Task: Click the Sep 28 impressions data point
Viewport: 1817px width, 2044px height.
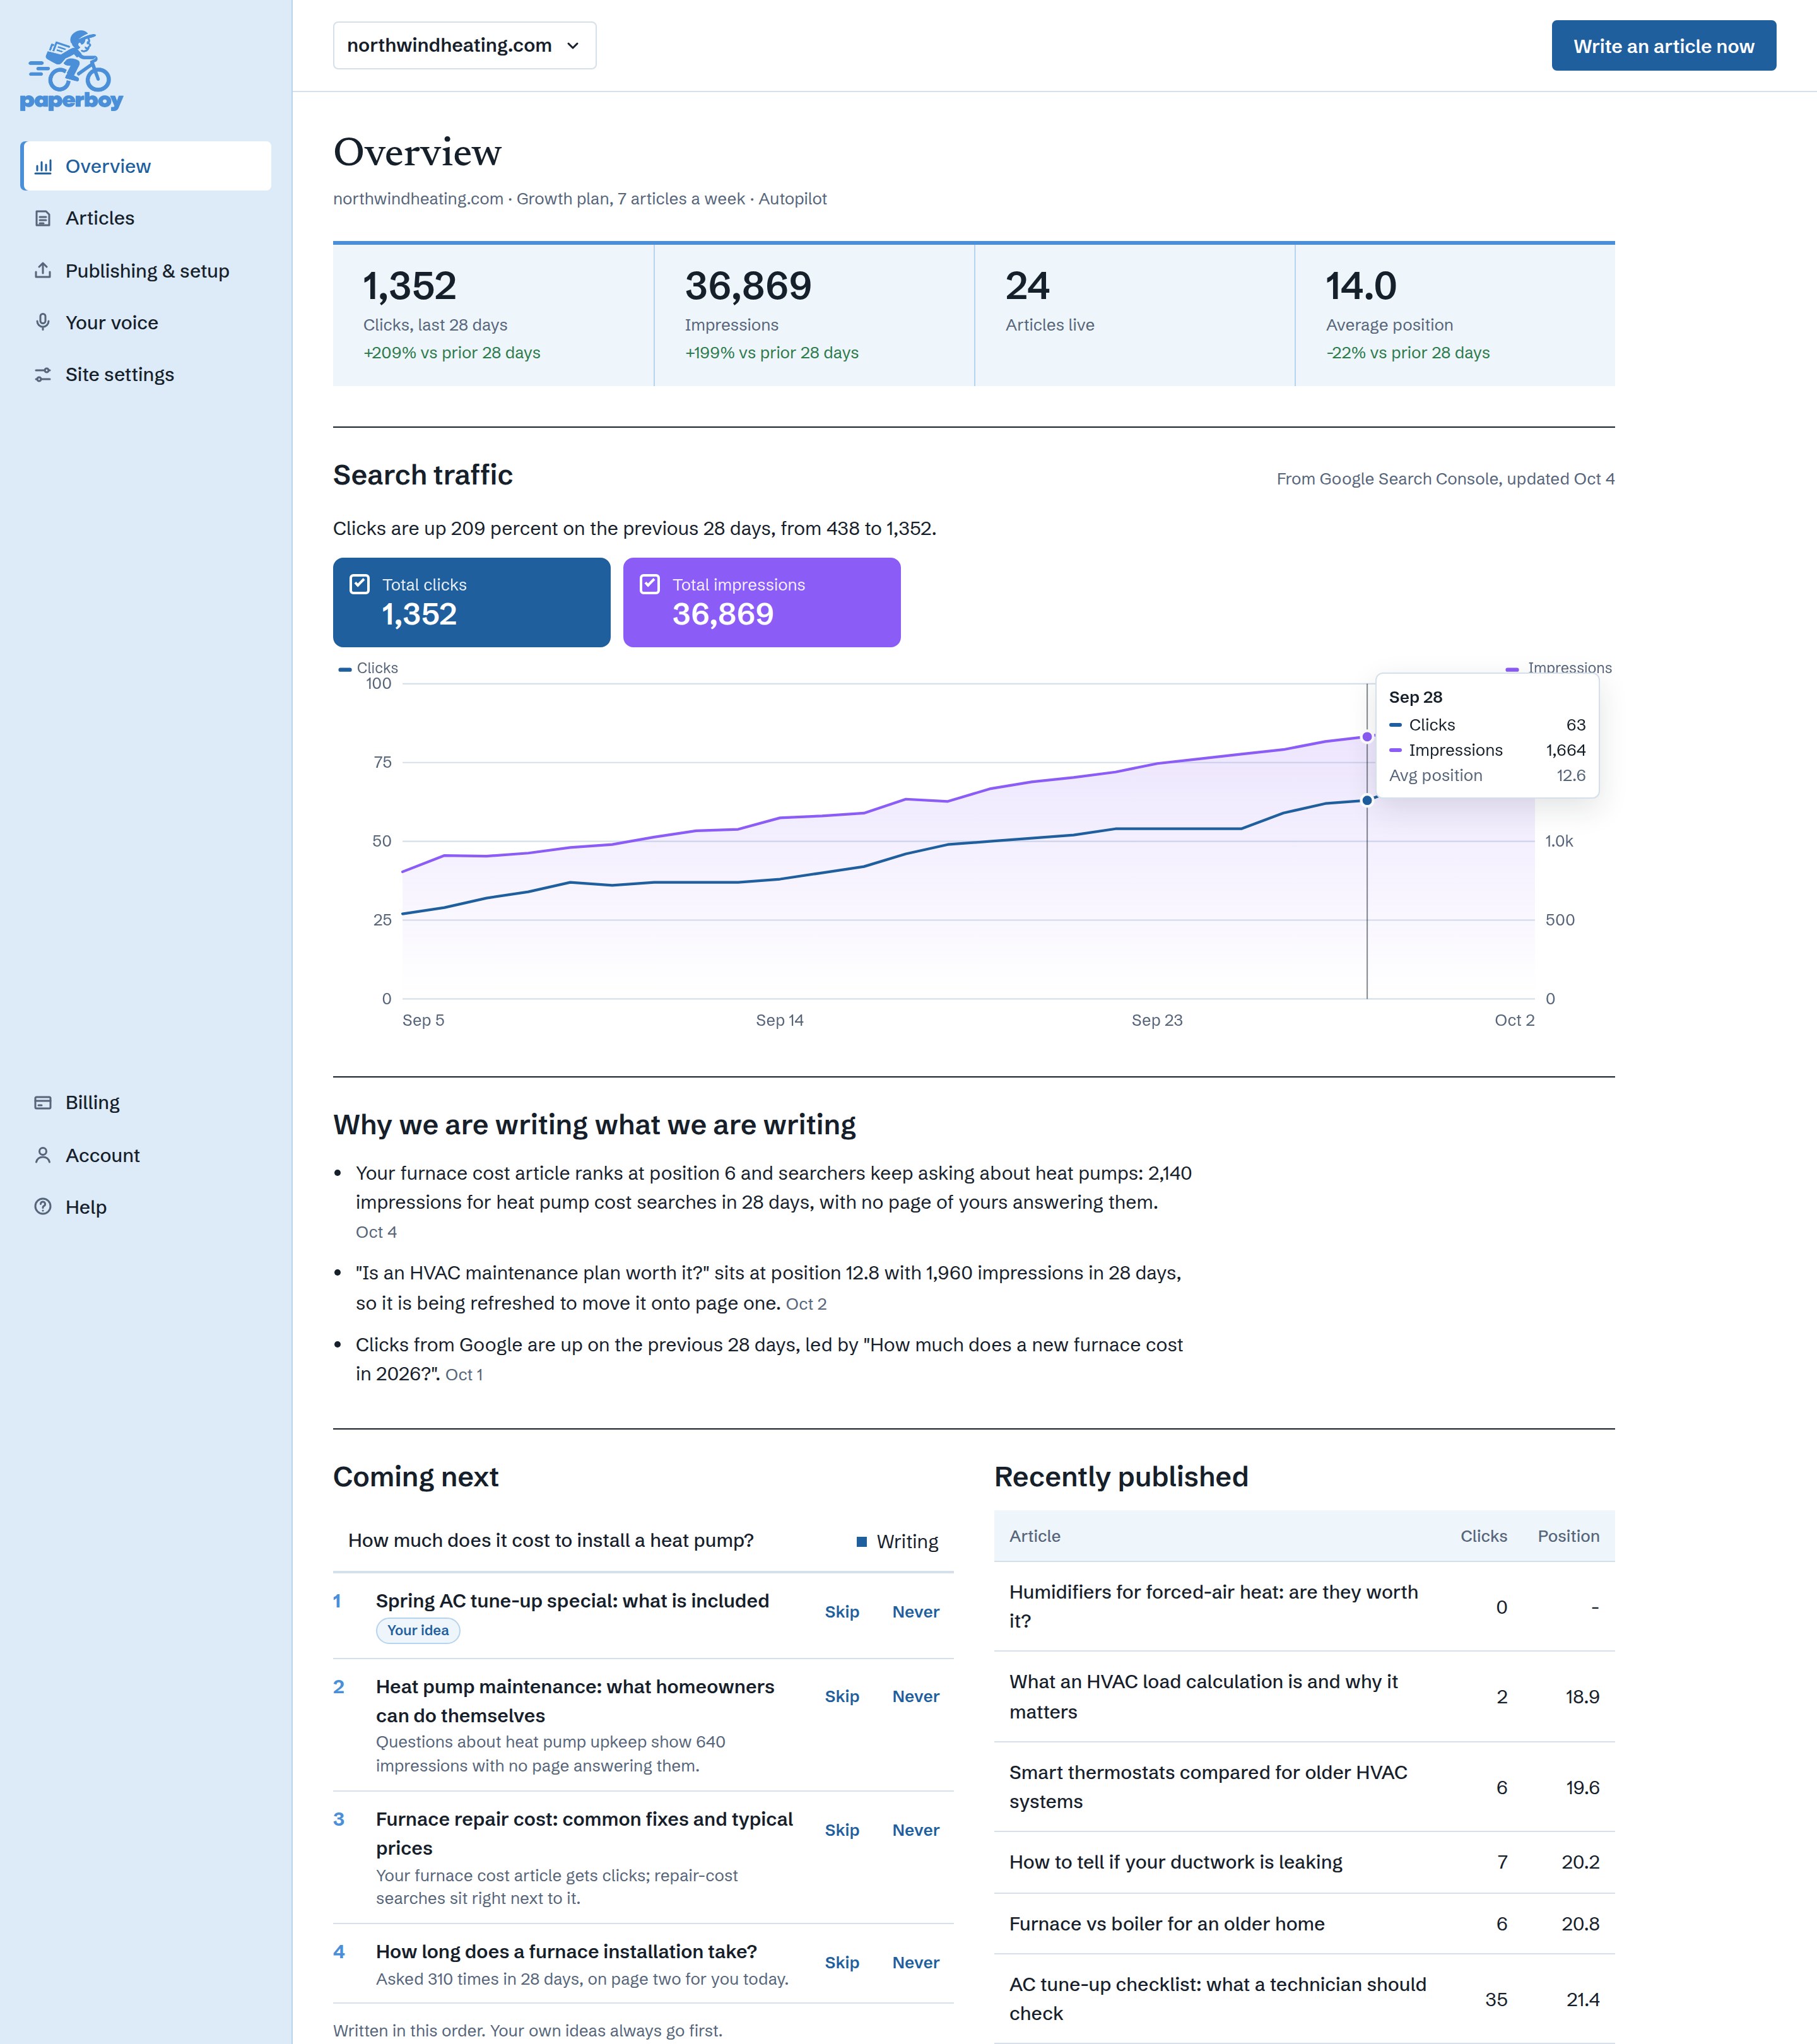Action: coord(1367,737)
